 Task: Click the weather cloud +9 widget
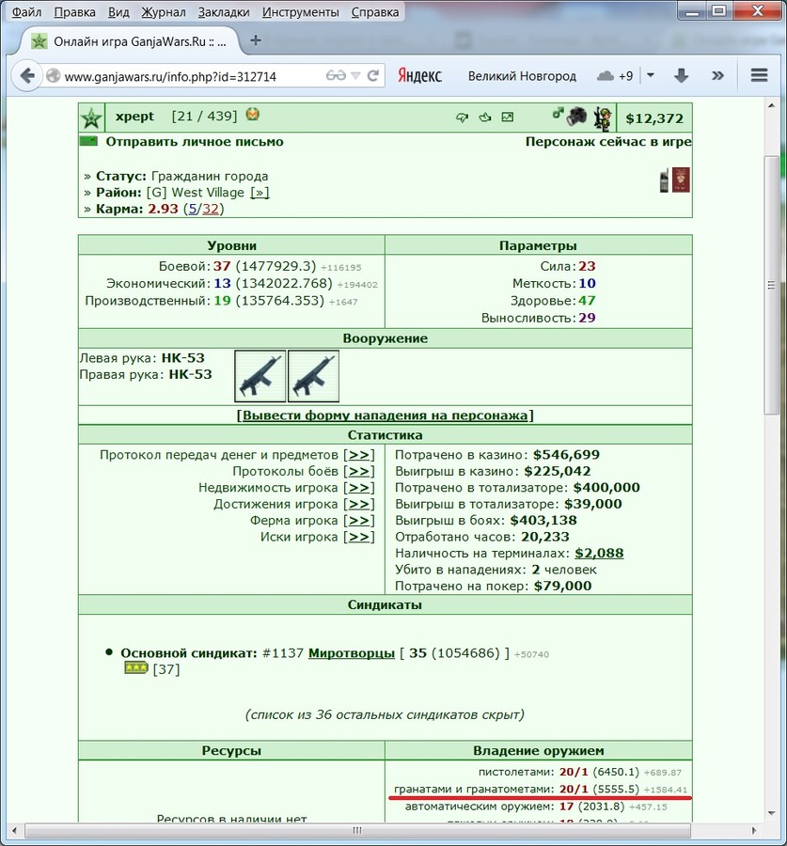click(x=615, y=76)
